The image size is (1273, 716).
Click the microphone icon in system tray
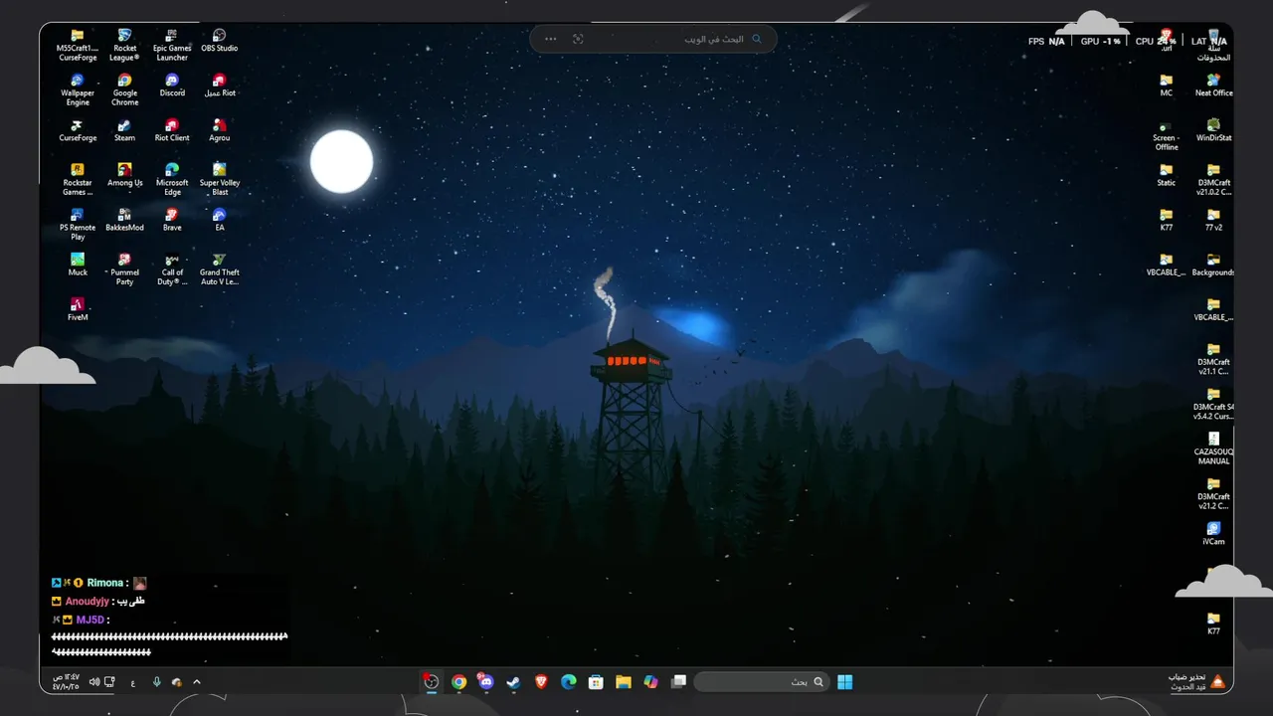pyautogui.click(x=156, y=682)
